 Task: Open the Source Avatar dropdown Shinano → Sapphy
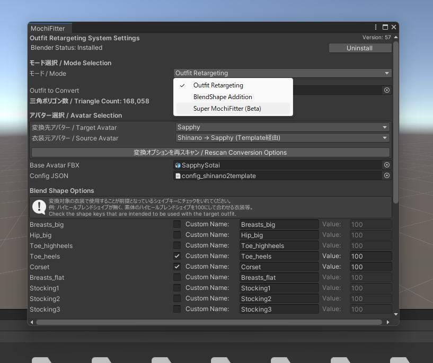[x=282, y=138]
